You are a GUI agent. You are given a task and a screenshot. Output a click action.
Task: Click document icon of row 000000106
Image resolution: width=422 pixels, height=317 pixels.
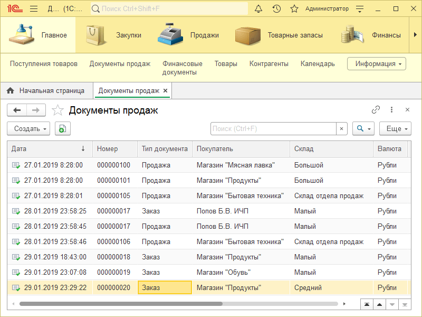[x=16, y=242]
